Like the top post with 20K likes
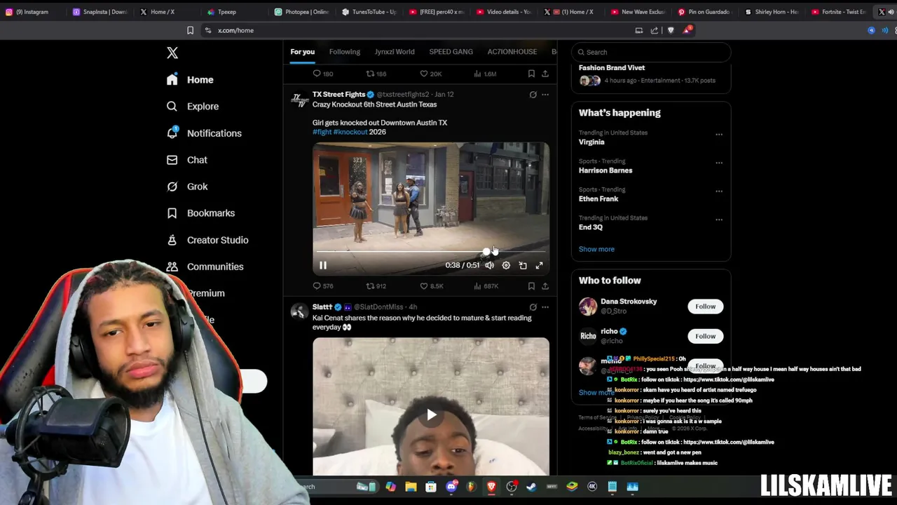Screen dimensions: 897x505 [430, 74]
